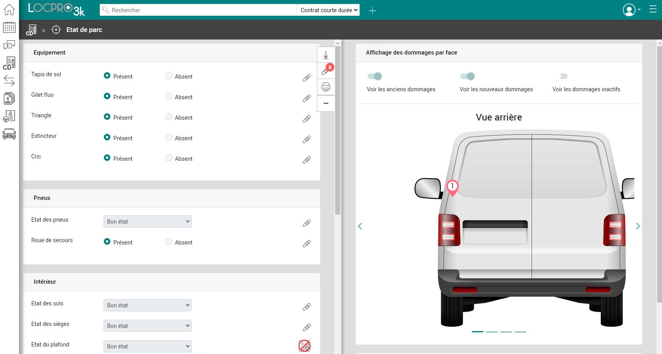This screenshot has height=354, width=662.
Task: Click the print icon in side toolbar
Action: click(x=326, y=87)
